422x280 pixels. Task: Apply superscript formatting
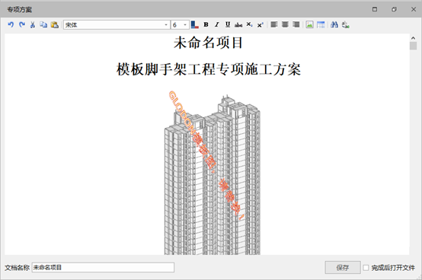click(x=261, y=24)
